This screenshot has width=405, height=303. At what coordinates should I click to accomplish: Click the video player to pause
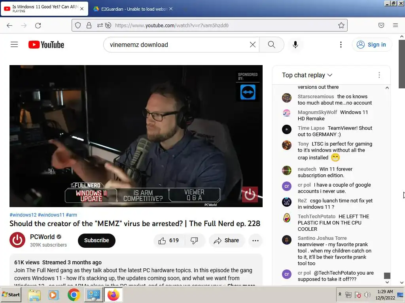point(136,136)
